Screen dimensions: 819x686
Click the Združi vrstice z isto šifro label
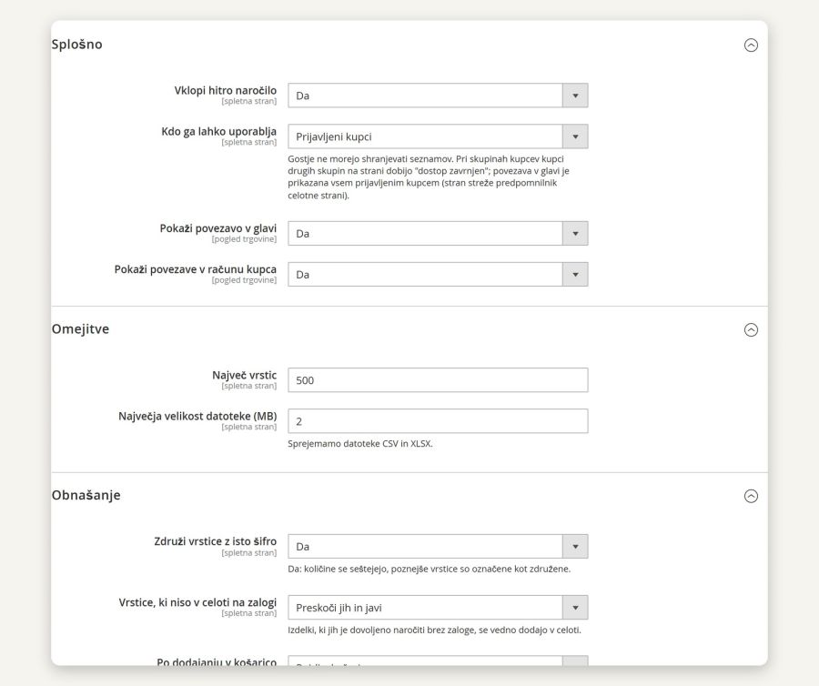click(215, 541)
